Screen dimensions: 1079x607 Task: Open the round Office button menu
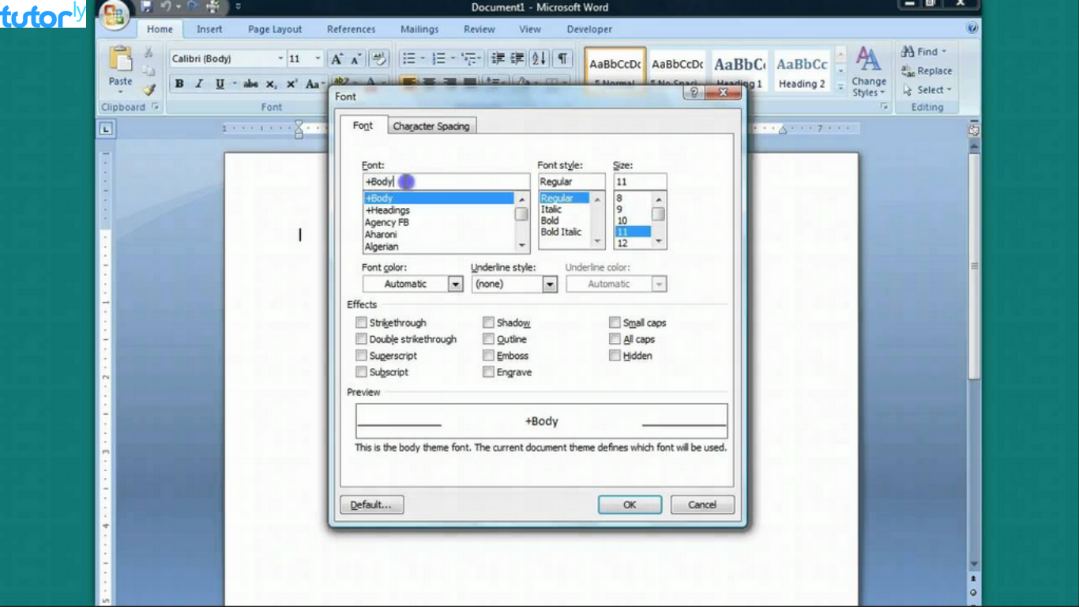114,14
